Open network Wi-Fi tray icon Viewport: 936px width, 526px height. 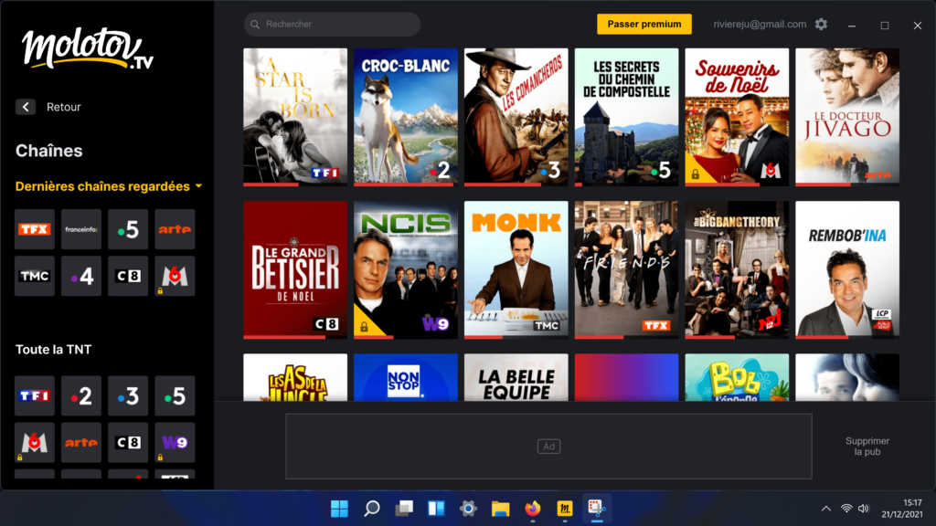coord(846,509)
